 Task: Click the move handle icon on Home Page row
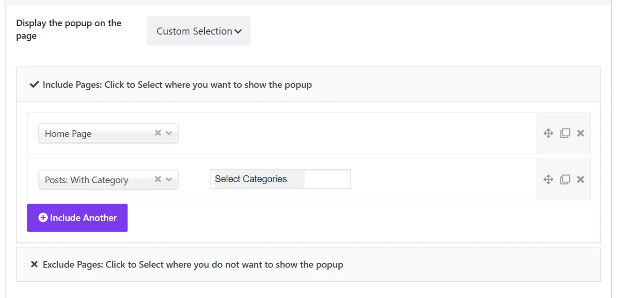[x=548, y=133]
